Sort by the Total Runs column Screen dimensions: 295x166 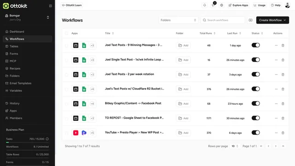[x=207, y=33]
